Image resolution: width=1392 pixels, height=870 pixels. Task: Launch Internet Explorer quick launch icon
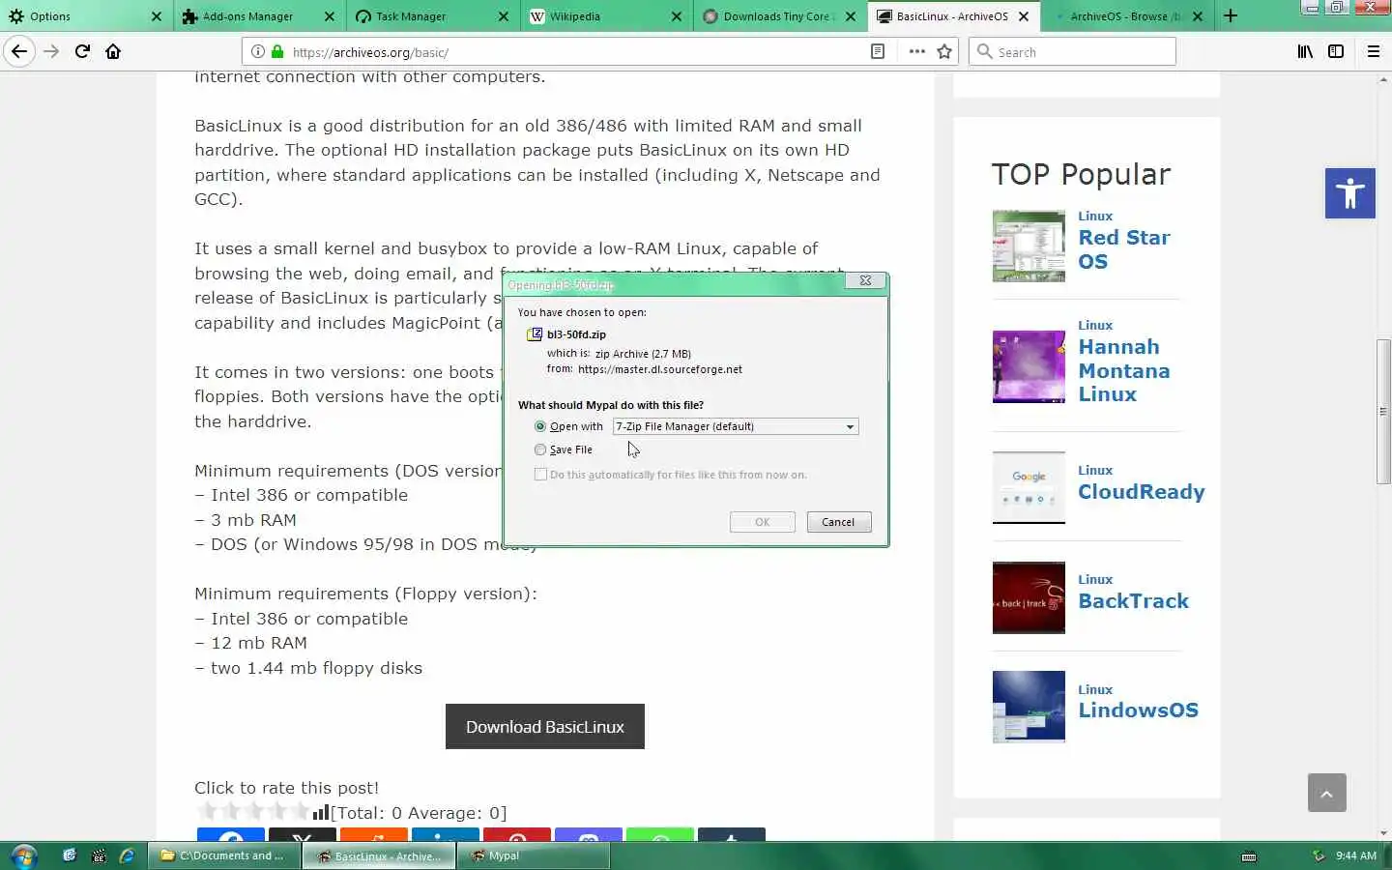tap(127, 855)
